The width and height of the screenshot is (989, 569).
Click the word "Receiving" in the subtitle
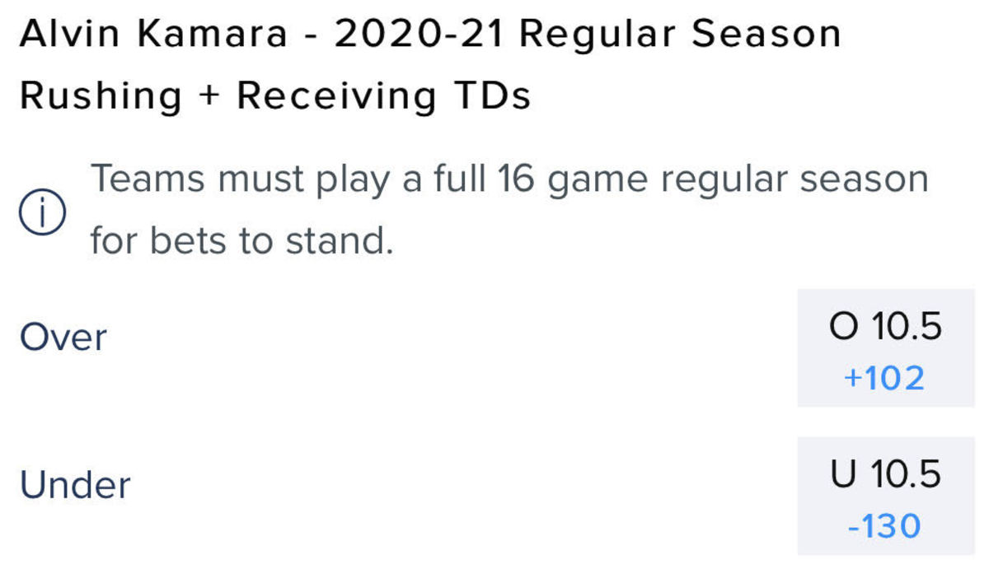[336, 97]
